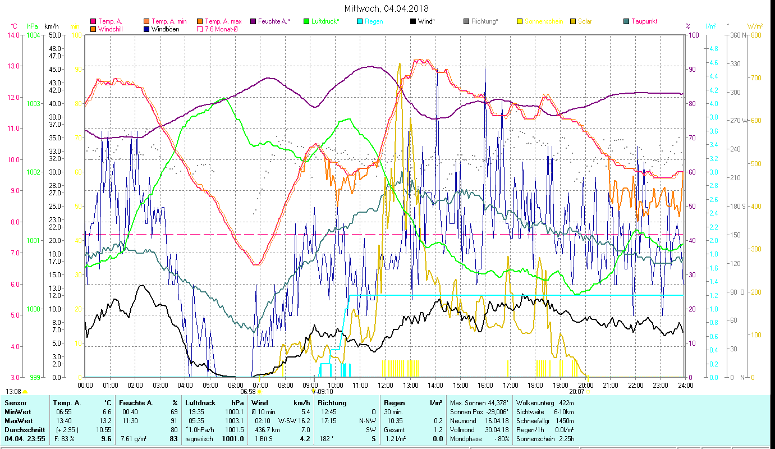The image size is (775, 449).
Task: Click the 'Temp. A. max' legend label
Action: click(223, 21)
